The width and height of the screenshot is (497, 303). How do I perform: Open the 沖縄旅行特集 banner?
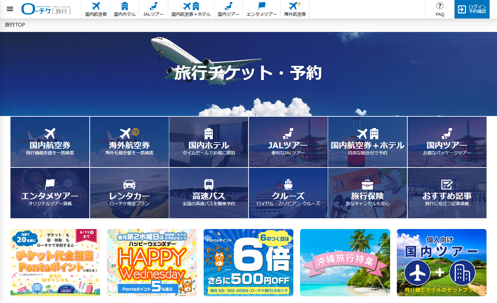[x=345, y=263]
